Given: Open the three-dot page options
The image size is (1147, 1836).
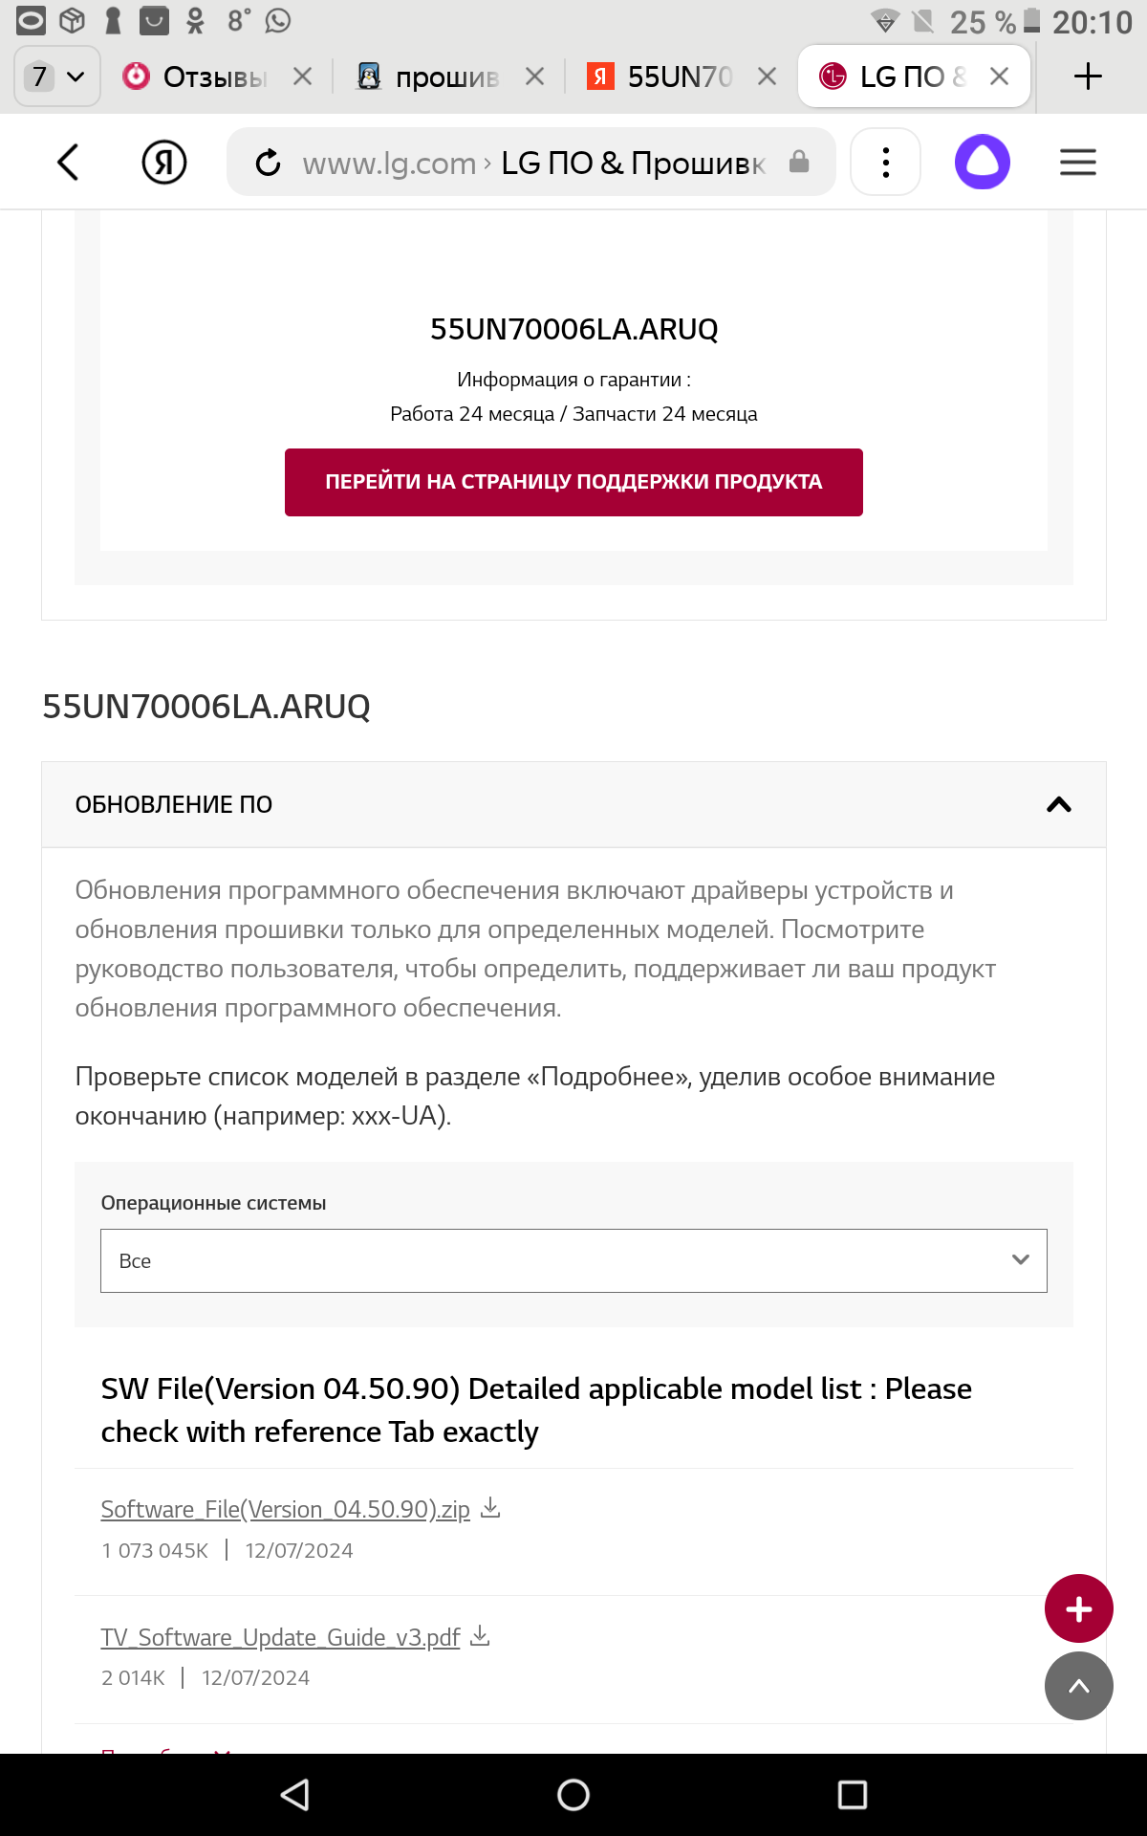Looking at the screenshot, I should point(886,163).
